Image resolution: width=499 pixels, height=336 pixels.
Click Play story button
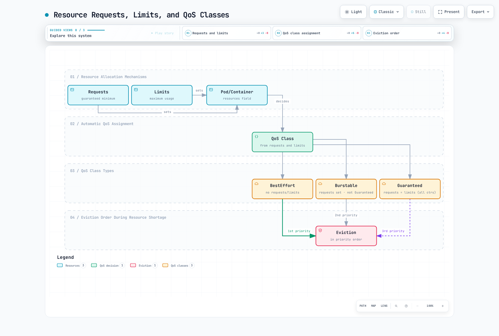pos(162,33)
